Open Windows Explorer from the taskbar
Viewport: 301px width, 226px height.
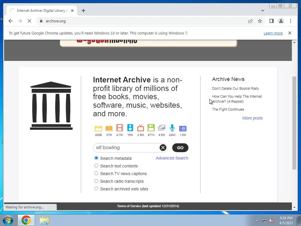44,220
